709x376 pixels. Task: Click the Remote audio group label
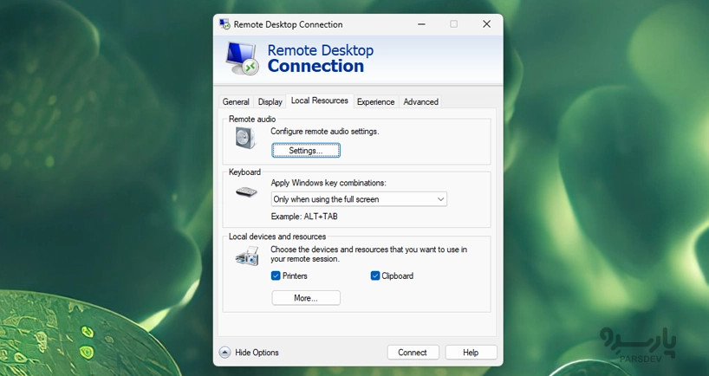pyautogui.click(x=252, y=120)
